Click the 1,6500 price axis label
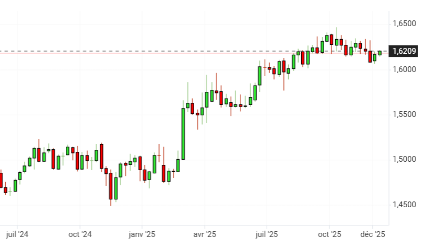The image size is (426, 250). [x=404, y=24]
